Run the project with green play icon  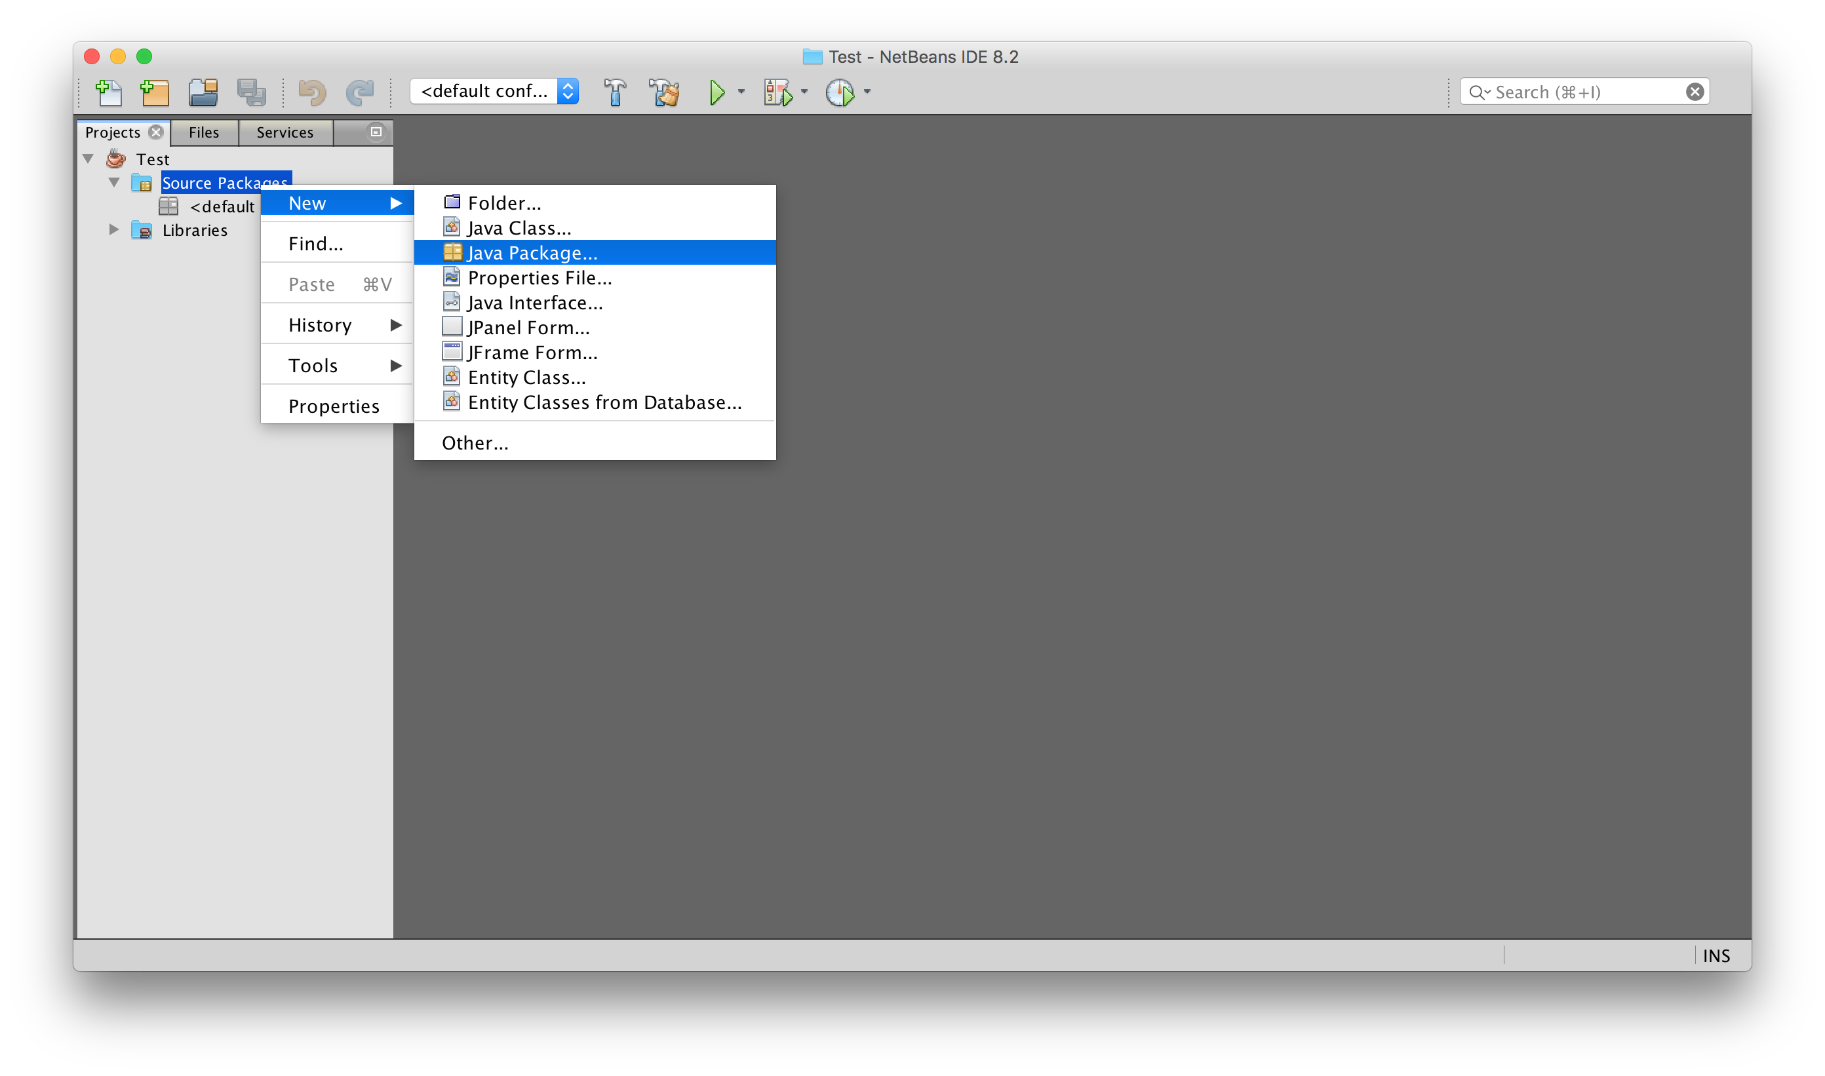pos(716,92)
